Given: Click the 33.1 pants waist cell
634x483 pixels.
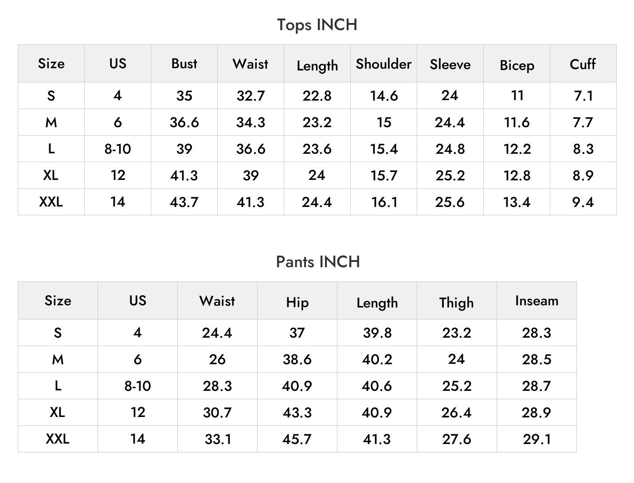Looking at the screenshot, I should click(x=217, y=439).
